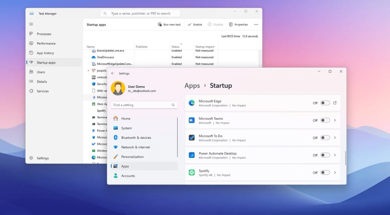This screenshot has height=215, width=390.
Task: Expand Spotify startup details chevron
Action: [335, 173]
